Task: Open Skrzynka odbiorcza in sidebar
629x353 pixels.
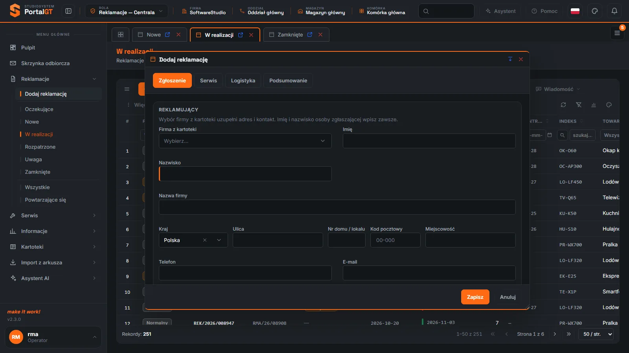Action: (45, 63)
